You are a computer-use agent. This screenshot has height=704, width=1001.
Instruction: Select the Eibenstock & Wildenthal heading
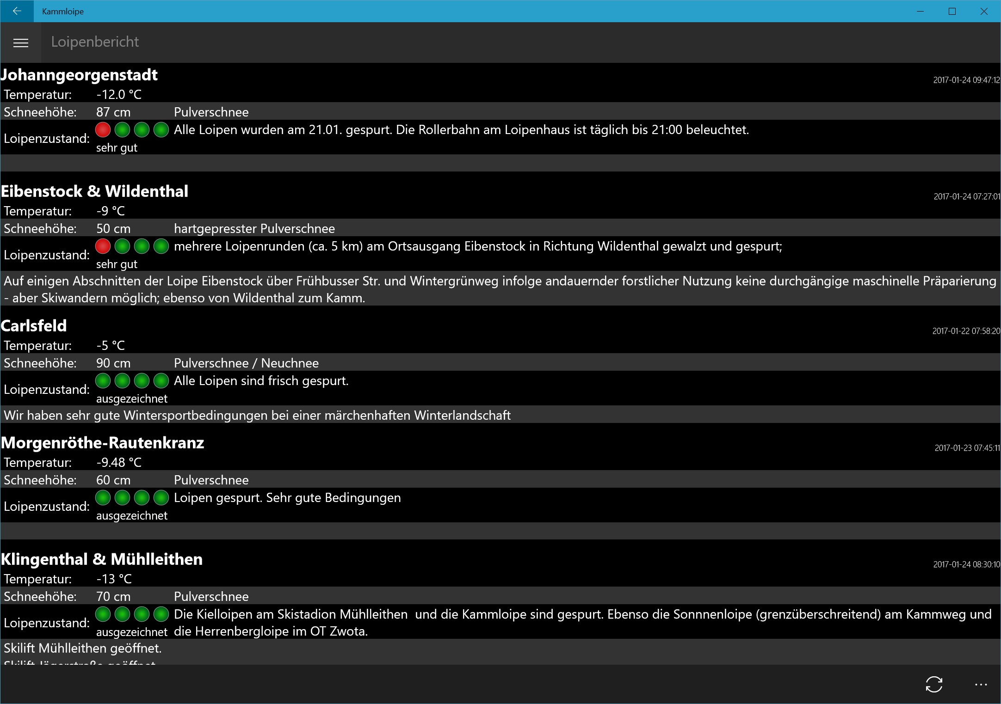click(94, 191)
